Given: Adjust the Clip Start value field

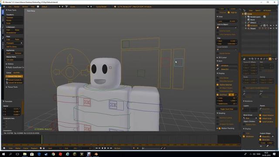Looking at the screenshot, I should (x=227, y=41).
